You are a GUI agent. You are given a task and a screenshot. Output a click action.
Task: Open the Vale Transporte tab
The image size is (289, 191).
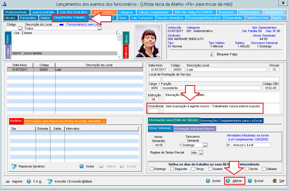click(x=142, y=18)
